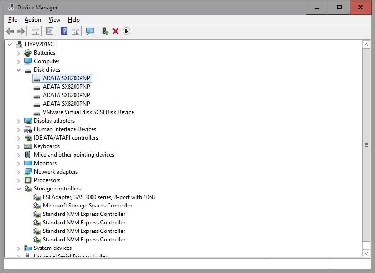Click the Forward arrow toolbar icon
Image resolution: width=375 pixels, height=273 pixels.
[21, 31]
